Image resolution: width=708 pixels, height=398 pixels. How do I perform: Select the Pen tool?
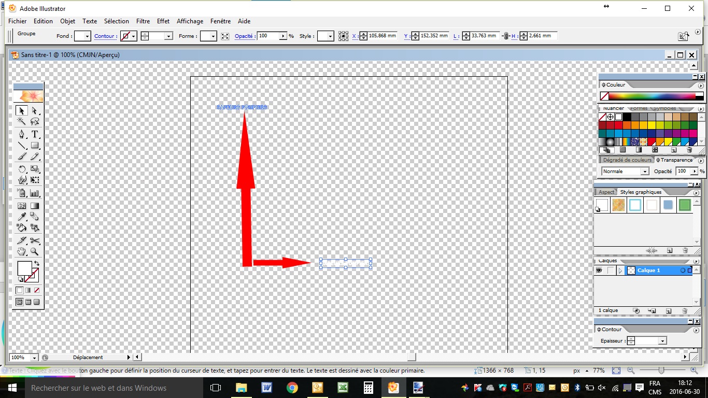click(x=22, y=134)
